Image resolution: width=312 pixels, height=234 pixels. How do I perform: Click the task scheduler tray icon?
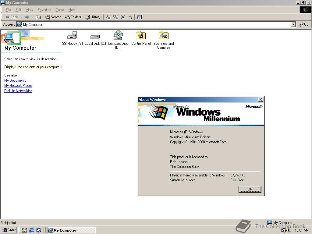[x=283, y=230]
